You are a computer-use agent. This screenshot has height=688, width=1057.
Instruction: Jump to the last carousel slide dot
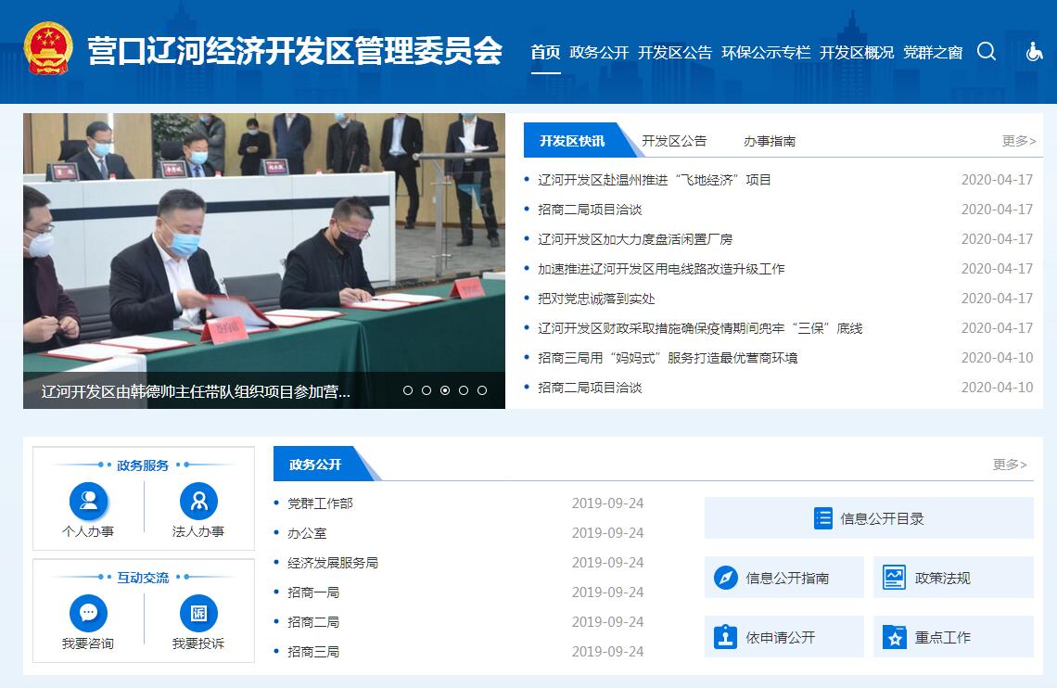pyautogui.click(x=482, y=390)
